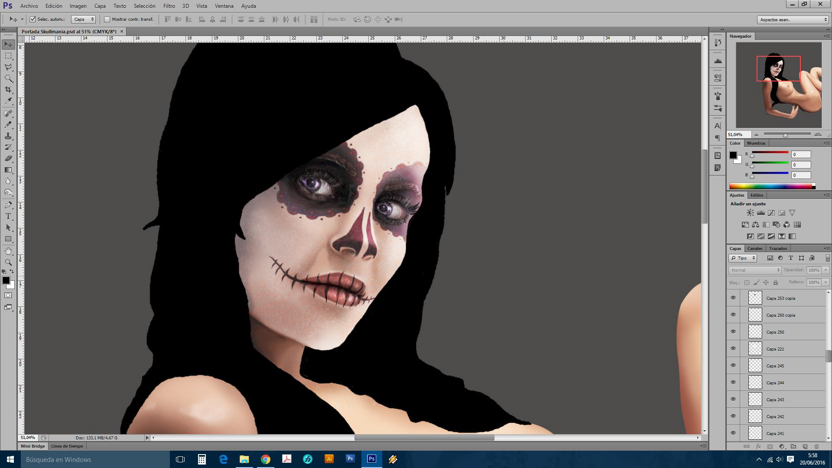The width and height of the screenshot is (832, 468).
Task: Select the Hand tool
Action: [x=8, y=251]
